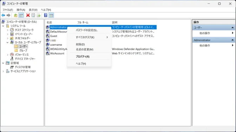Screen dimensions: 236x132
Task: Click the システムで管理されるユーザー アカウント description
Action: coord(133,31)
